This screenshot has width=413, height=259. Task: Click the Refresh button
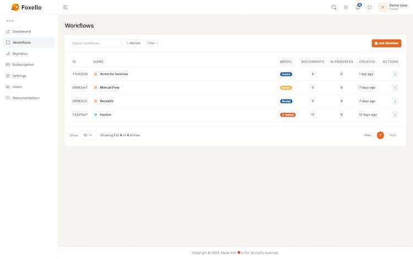133,43
